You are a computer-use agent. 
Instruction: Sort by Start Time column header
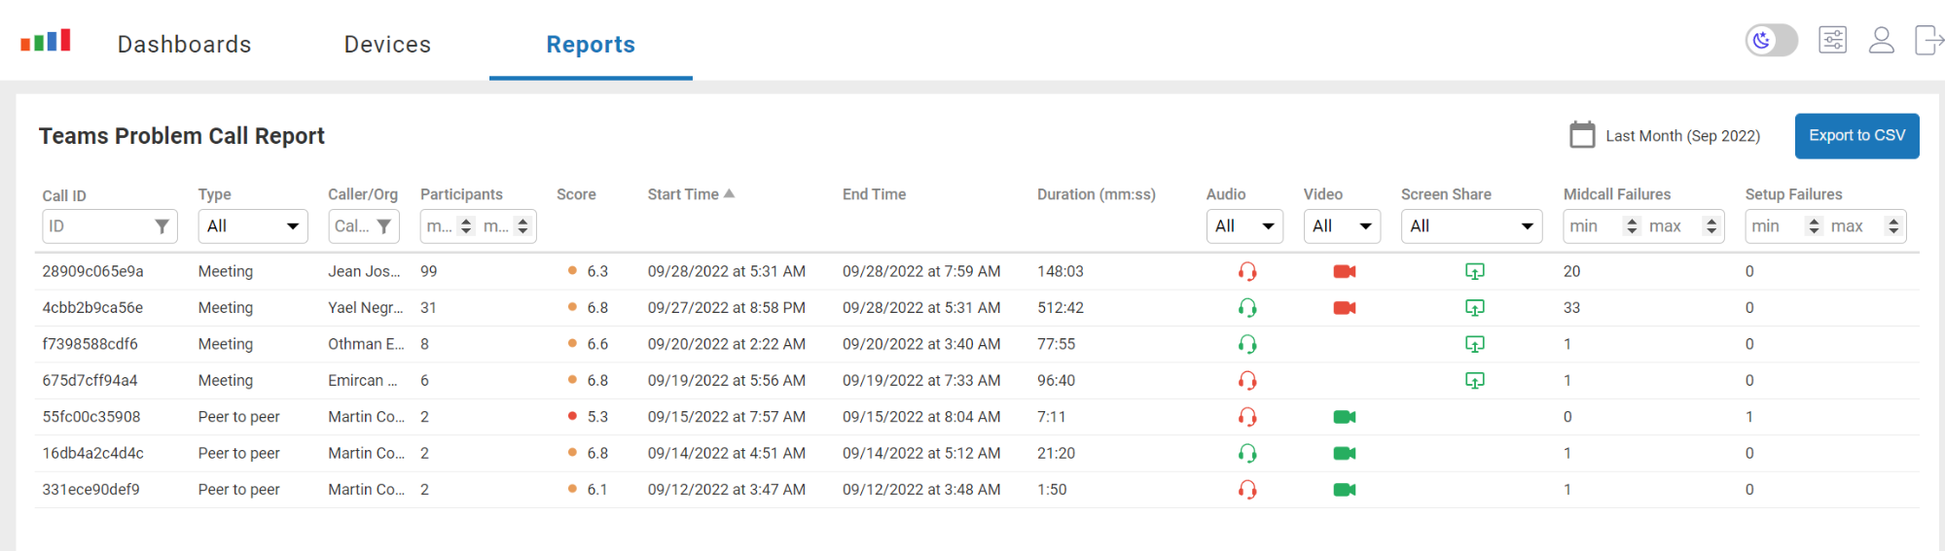click(x=691, y=194)
